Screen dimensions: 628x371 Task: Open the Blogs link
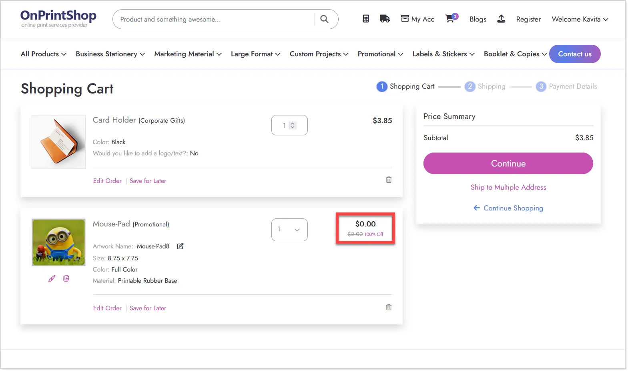[478, 19]
